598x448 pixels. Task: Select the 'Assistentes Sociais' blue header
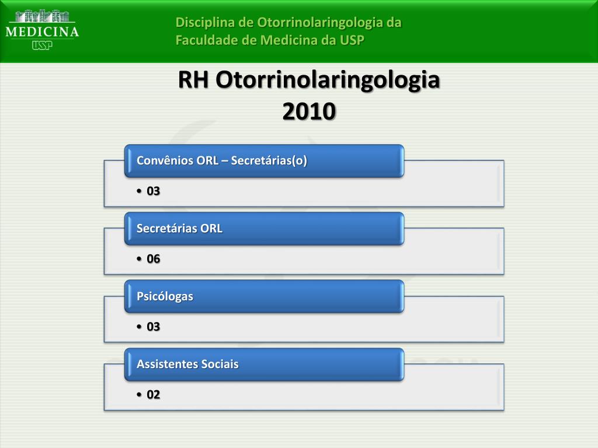(264, 364)
